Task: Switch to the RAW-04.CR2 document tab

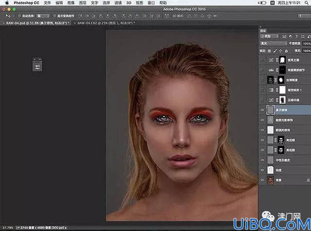Action: click(x=106, y=23)
